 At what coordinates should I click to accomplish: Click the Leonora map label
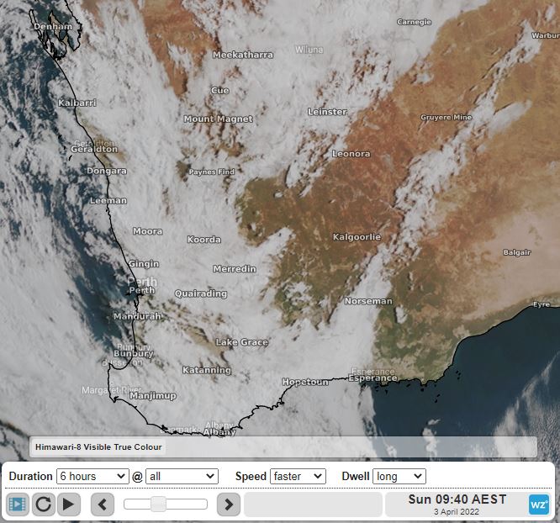351,154
